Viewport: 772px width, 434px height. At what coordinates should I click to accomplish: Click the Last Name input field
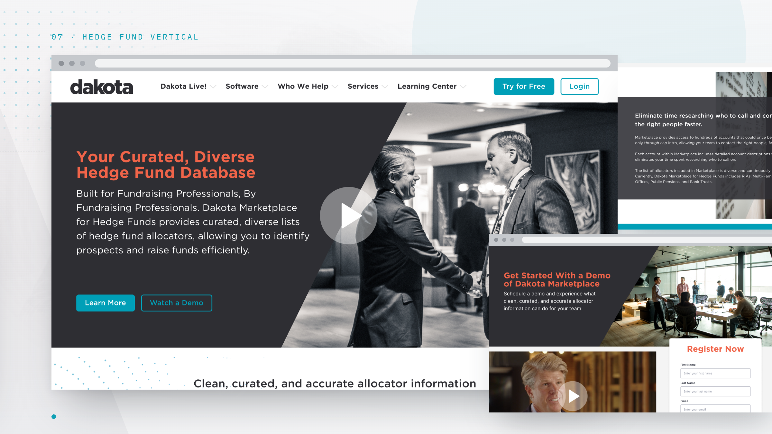715,391
